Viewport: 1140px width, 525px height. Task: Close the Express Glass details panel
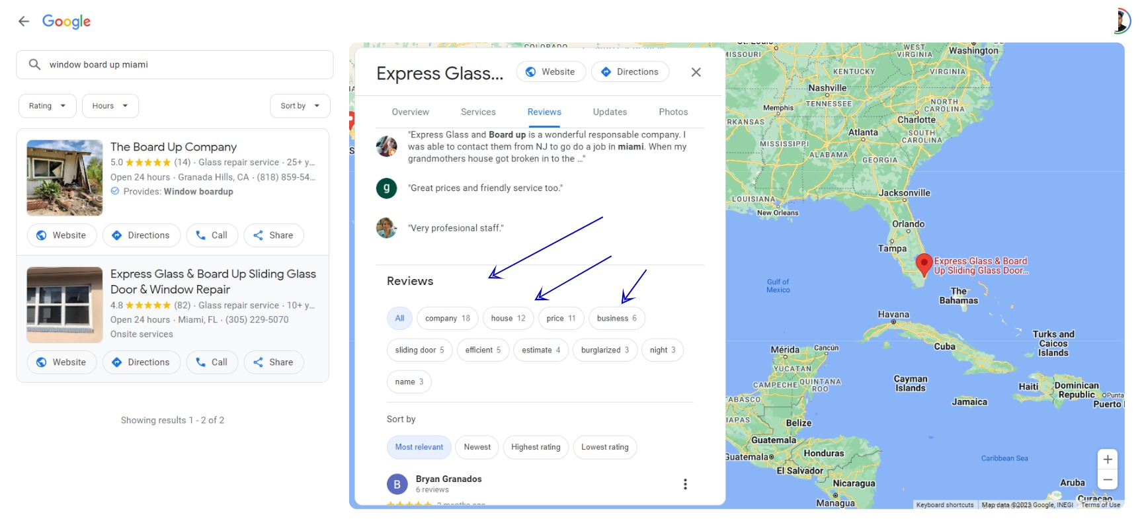tap(696, 72)
